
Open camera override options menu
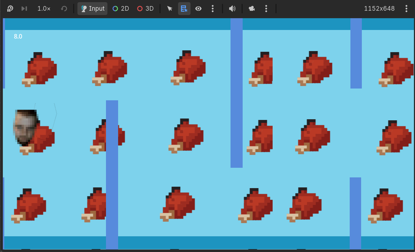point(266,9)
